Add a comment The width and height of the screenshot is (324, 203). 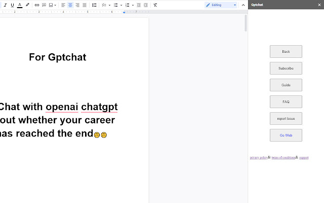(44, 5)
